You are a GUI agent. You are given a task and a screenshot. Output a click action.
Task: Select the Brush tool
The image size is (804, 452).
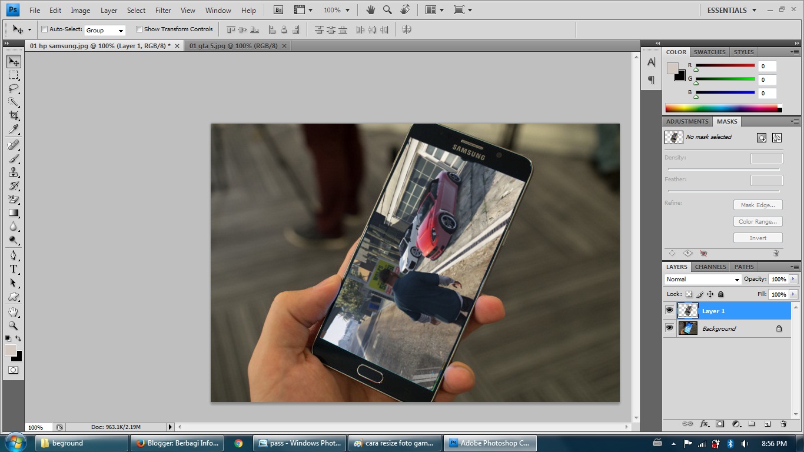pyautogui.click(x=14, y=159)
